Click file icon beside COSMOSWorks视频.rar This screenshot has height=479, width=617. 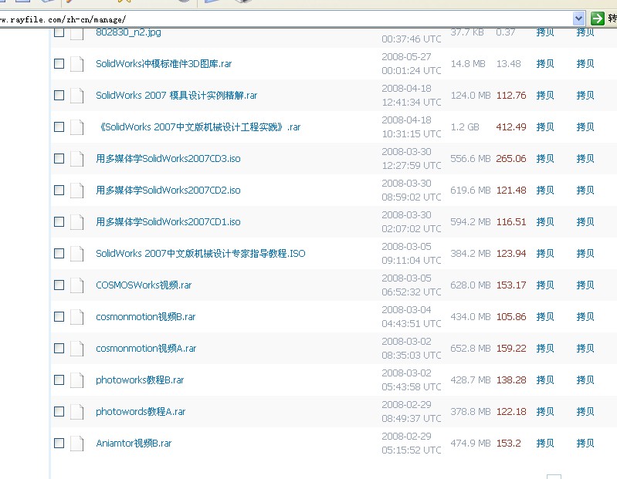click(76, 285)
